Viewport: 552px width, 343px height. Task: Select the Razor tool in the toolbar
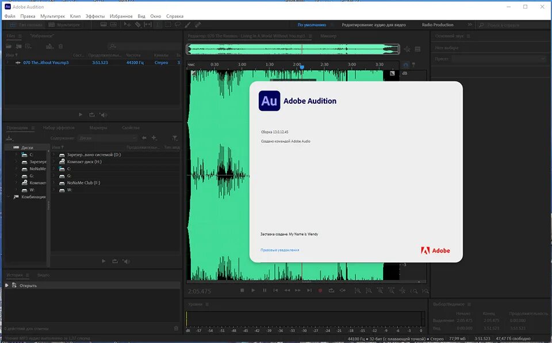pos(137,25)
